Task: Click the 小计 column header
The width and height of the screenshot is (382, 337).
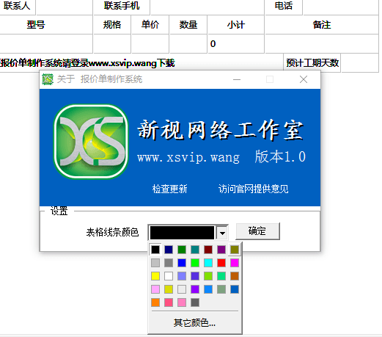Action: coord(236,25)
